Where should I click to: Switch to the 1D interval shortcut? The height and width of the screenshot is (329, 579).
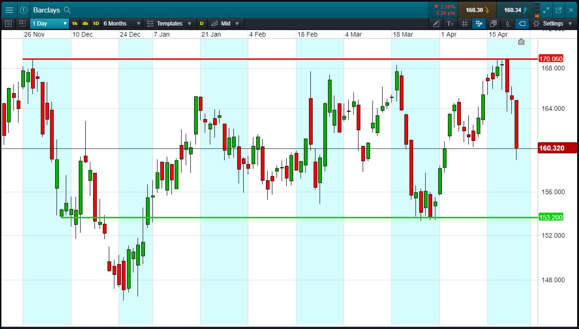point(96,24)
